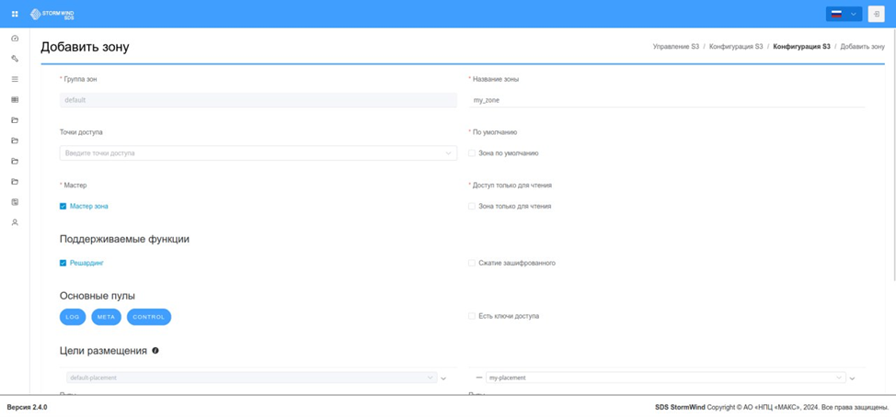896x417 pixels.
Task: Click the Решардинг label text
Action: (x=86, y=263)
